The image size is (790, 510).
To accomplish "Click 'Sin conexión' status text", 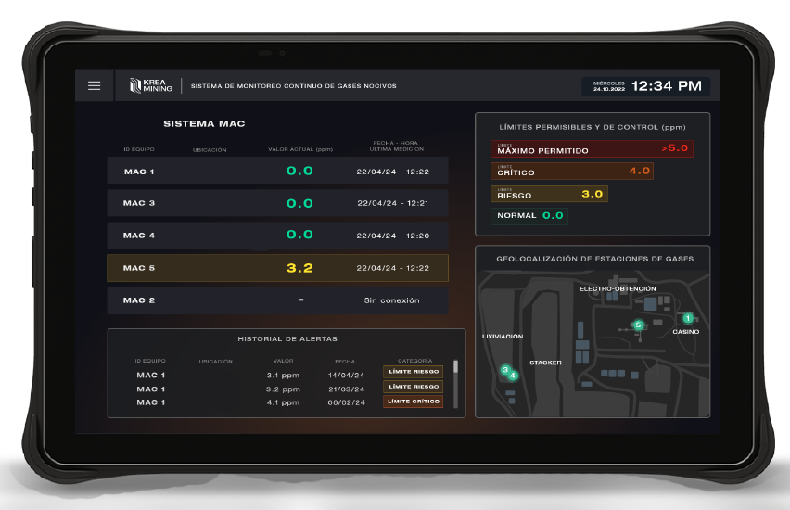I will [x=392, y=300].
